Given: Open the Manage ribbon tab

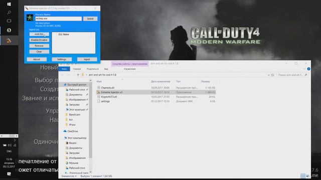Looking at the screenshot, I should pos(129,69).
